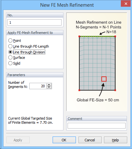This screenshot has width=132, height=149.
Task: Close the New FE Mesh Refinement dialog
Action: [126, 4]
